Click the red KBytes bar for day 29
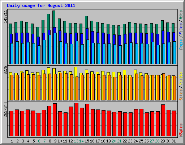 (x=163, y=120)
